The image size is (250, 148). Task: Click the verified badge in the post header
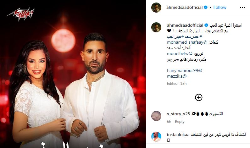(x=206, y=7)
